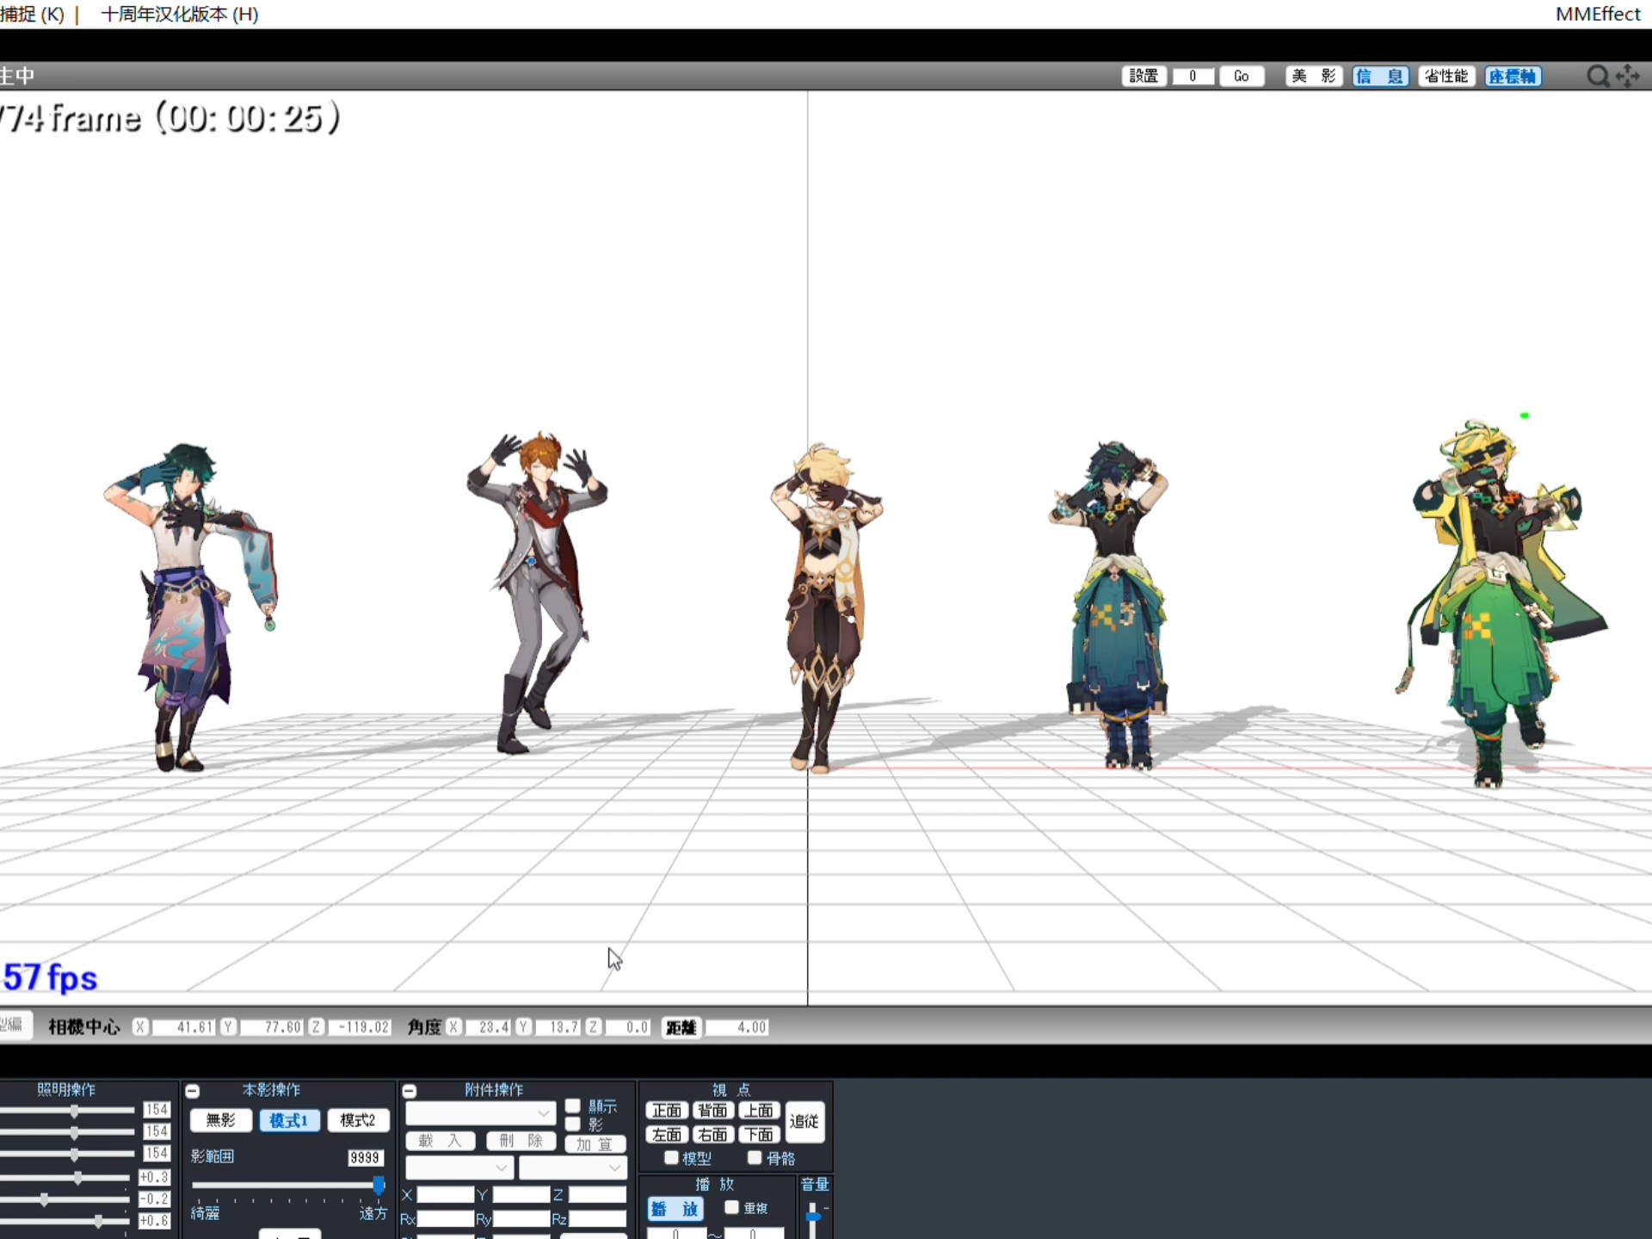This screenshot has height=1239, width=1652.
Task: Toggle the 美影 button
Action: point(1314,76)
